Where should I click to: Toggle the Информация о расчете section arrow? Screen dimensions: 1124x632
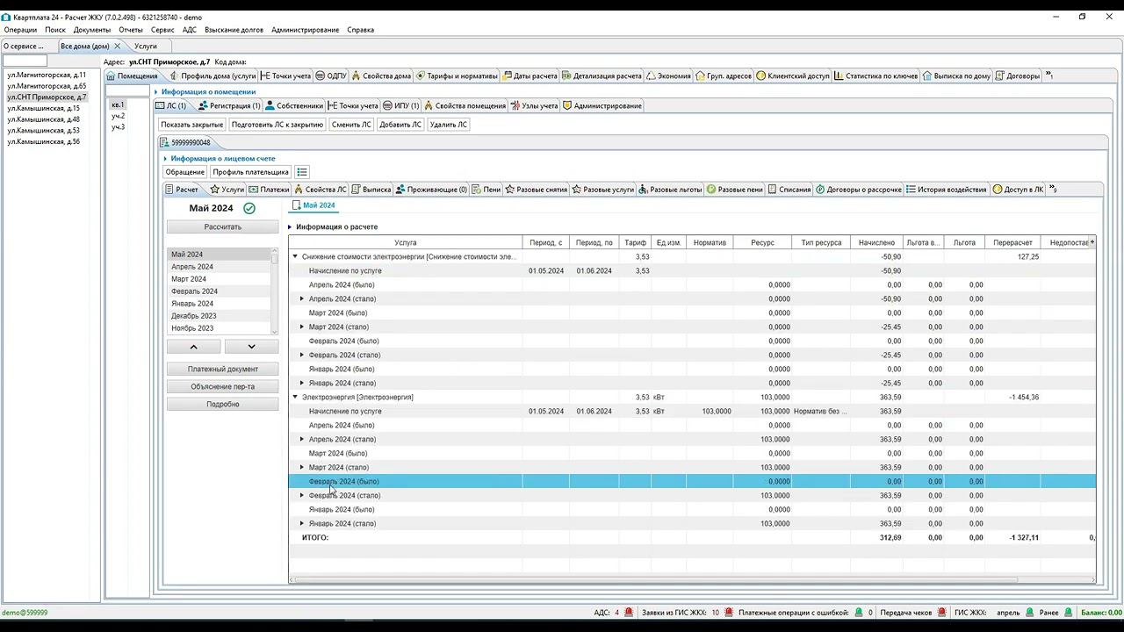click(291, 226)
